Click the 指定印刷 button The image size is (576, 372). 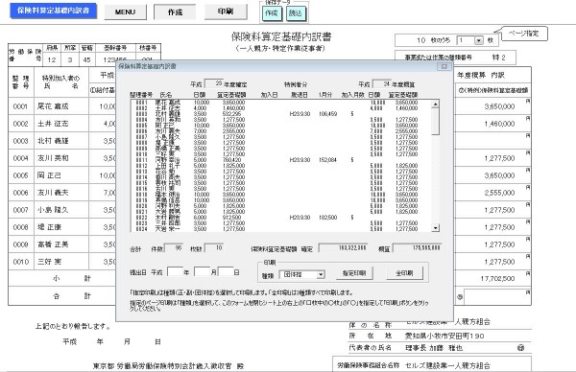coord(353,273)
